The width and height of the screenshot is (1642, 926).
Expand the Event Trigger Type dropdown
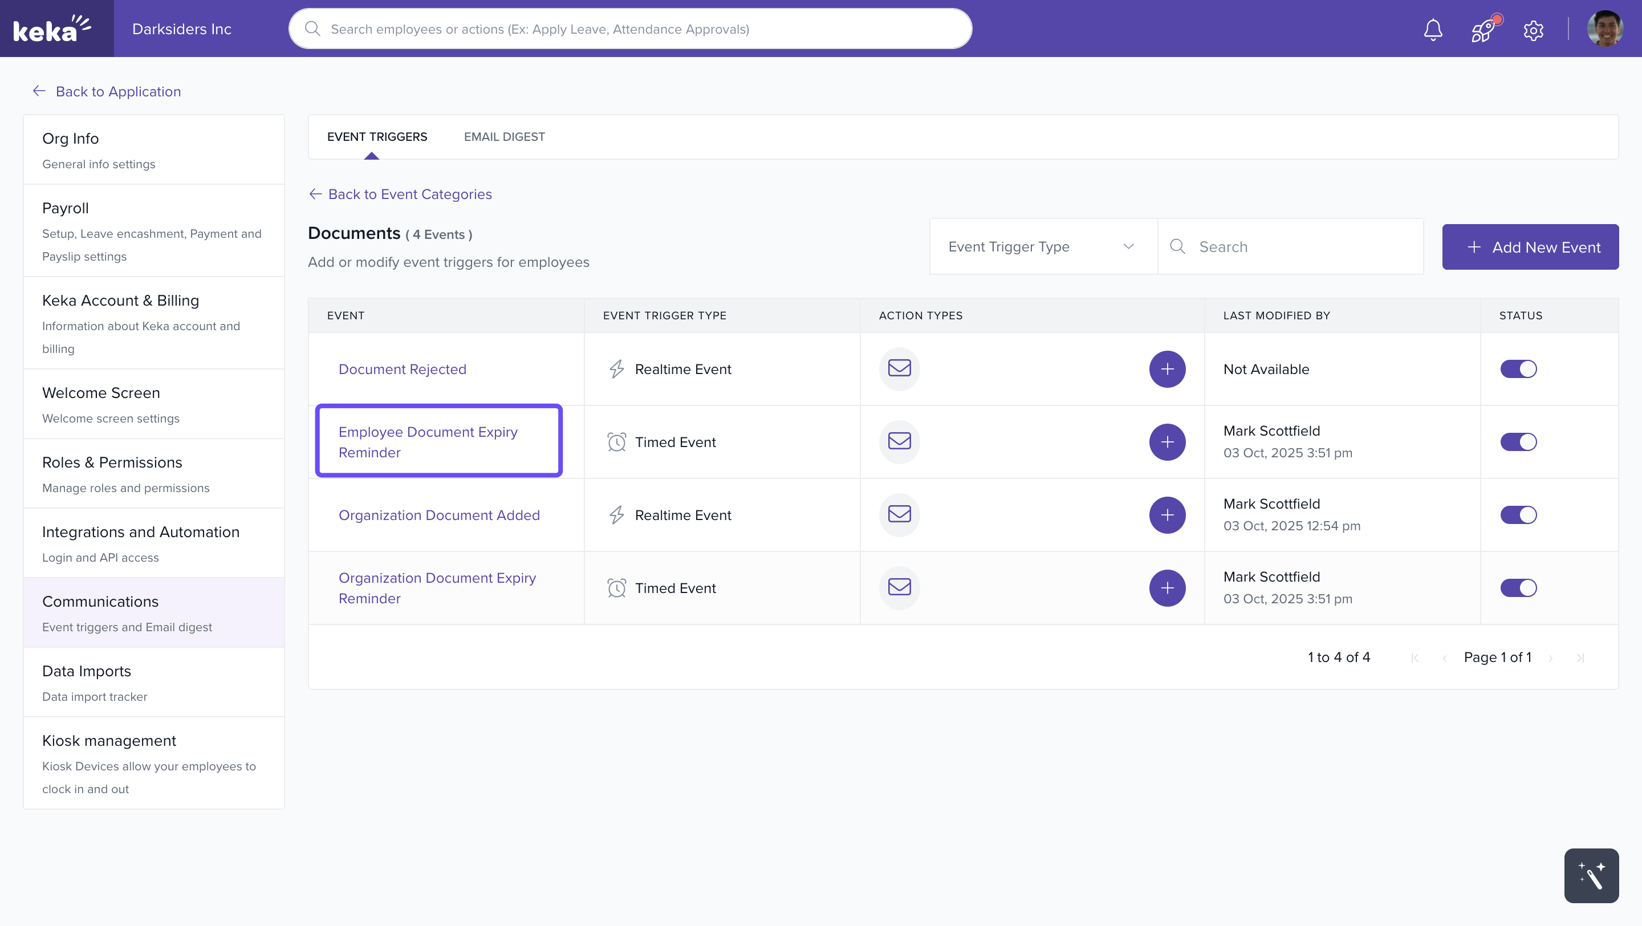(1042, 247)
